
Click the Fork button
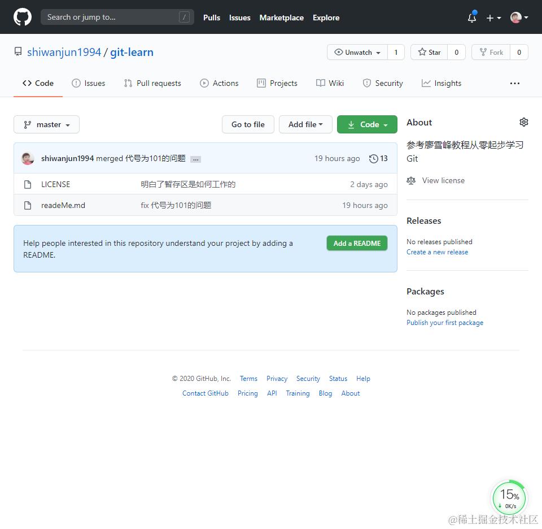pyautogui.click(x=491, y=52)
